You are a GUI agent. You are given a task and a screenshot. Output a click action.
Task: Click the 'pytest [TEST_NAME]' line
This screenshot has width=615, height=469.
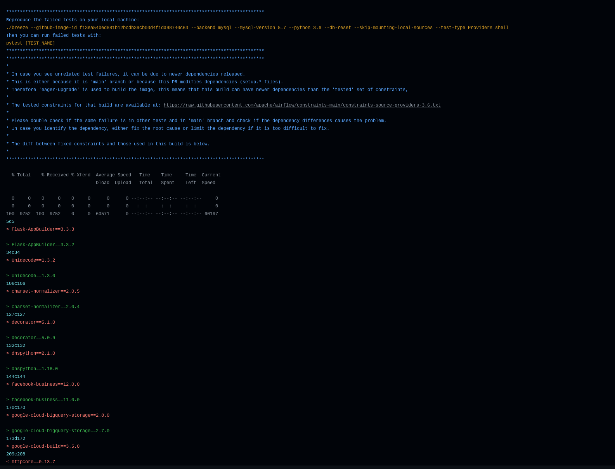pos(31,43)
